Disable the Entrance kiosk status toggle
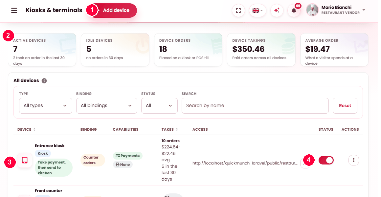 [x=326, y=160]
